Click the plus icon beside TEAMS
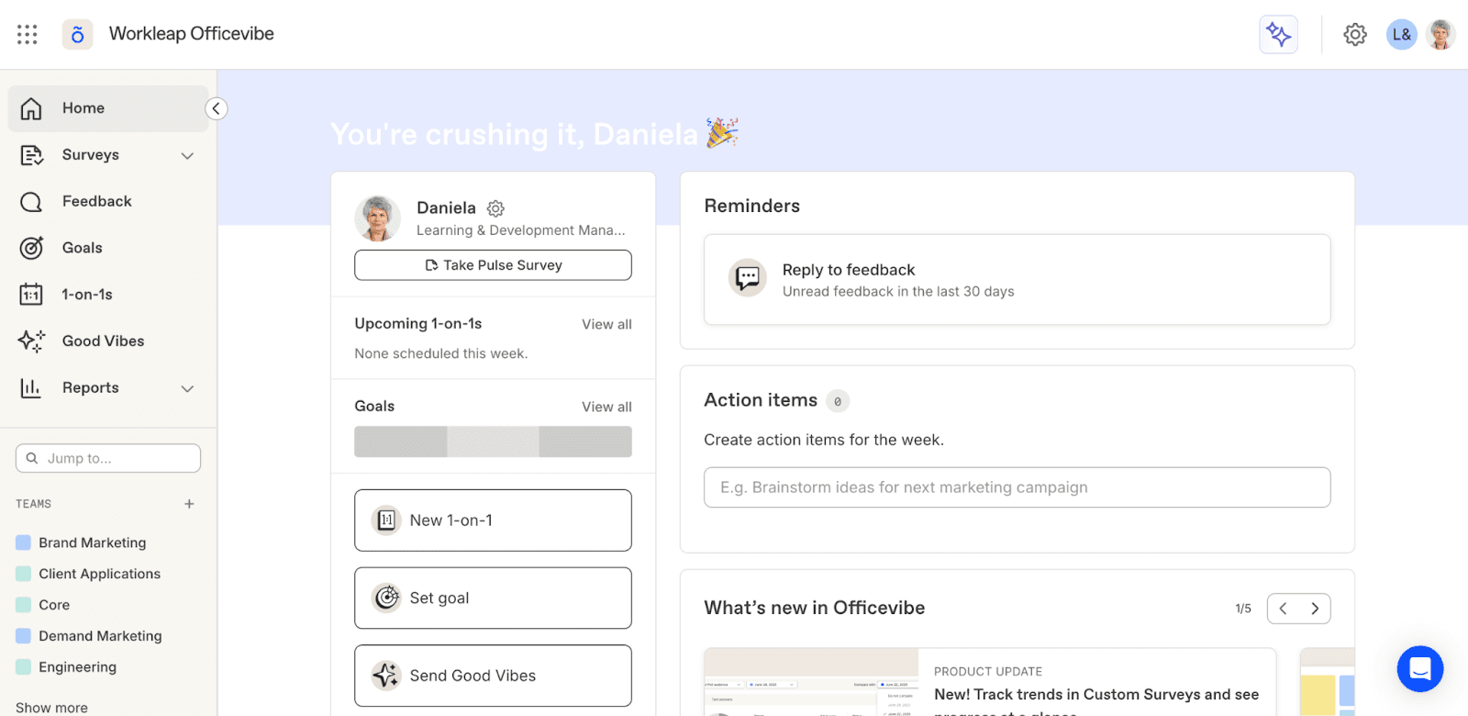 189,504
